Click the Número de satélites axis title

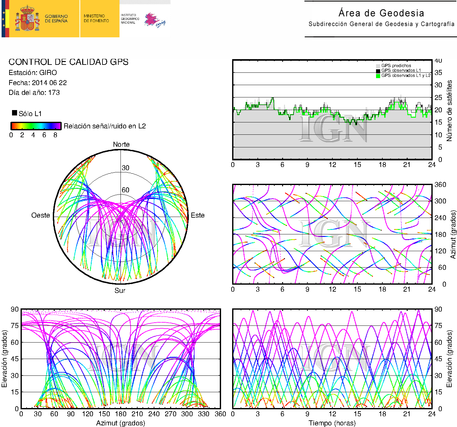click(x=449, y=110)
